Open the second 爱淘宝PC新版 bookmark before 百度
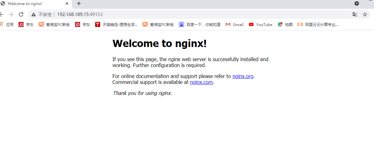The image size is (374, 146). (158, 24)
